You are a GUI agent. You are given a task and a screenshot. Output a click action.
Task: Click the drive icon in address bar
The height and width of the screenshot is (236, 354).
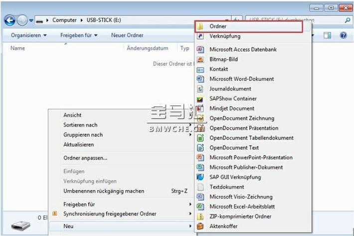[39, 21]
